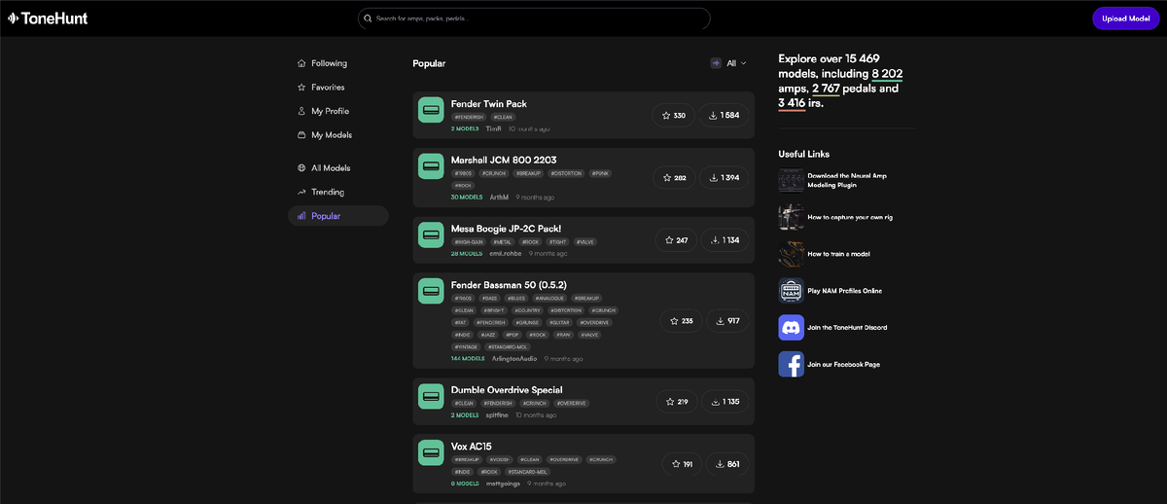This screenshot has height=504, width=1167.
Task: Favorite Vox AC15 with its star button
Action: [681, 463]
